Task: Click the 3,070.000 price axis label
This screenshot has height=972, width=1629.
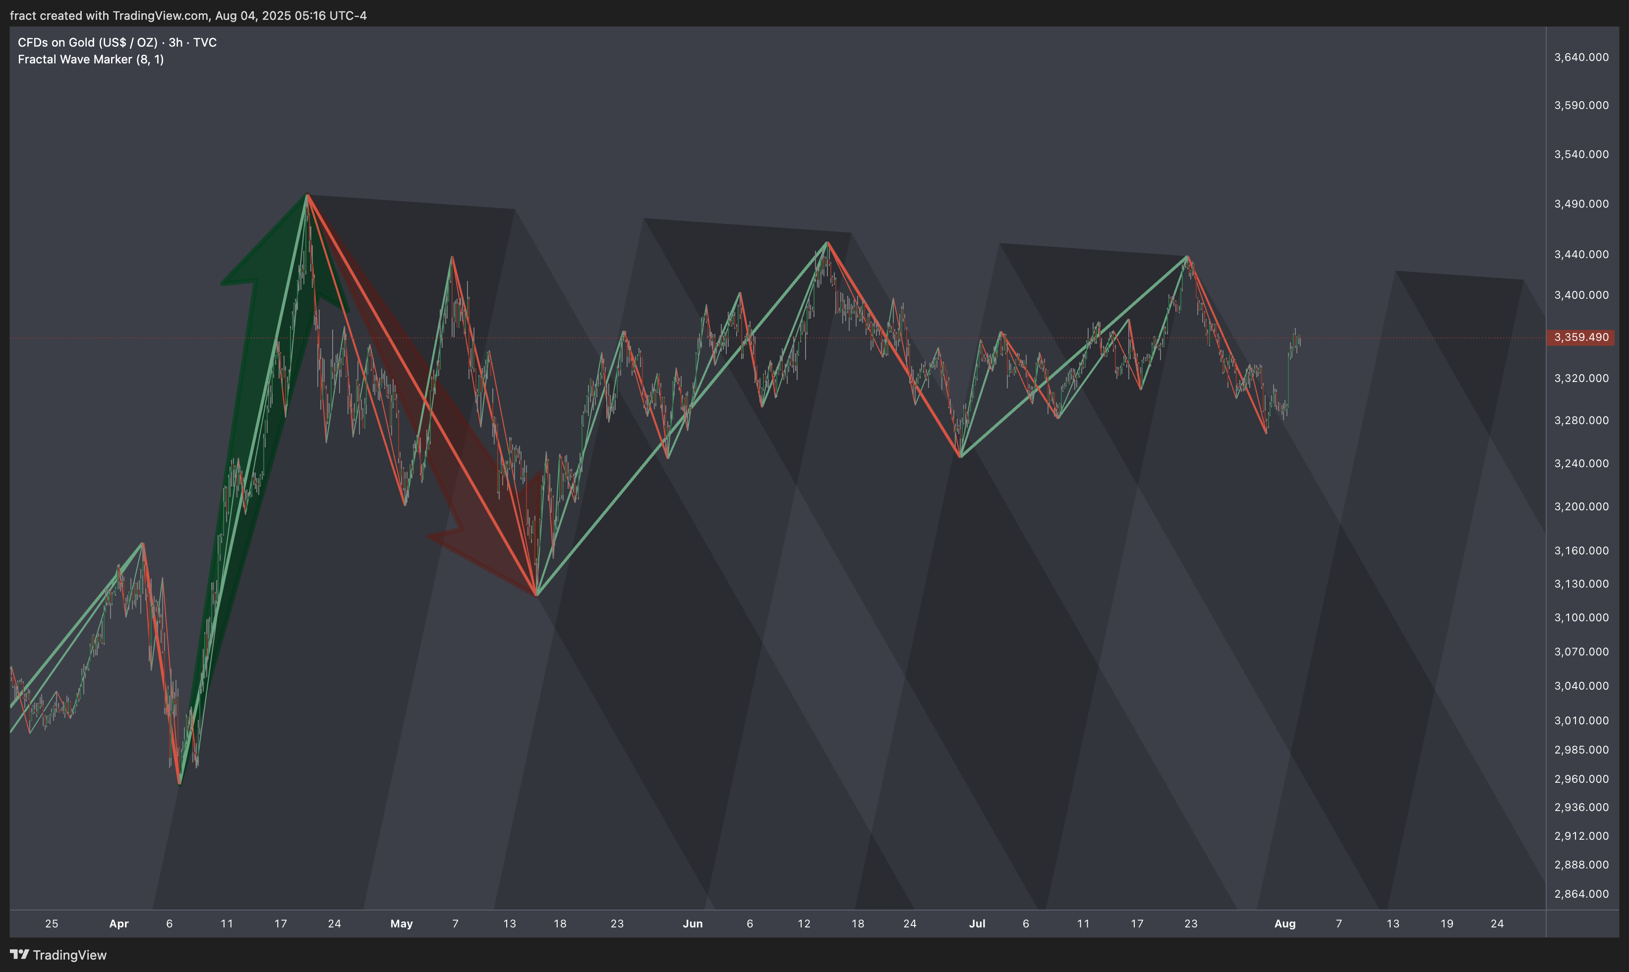Action: (x=1581, y=651)
